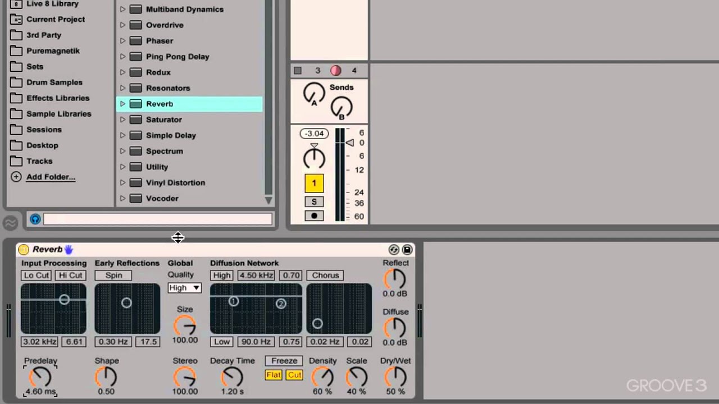Click the Decay Time knob
Viewport: 719px width, 404px height.
tap(232, 377)
